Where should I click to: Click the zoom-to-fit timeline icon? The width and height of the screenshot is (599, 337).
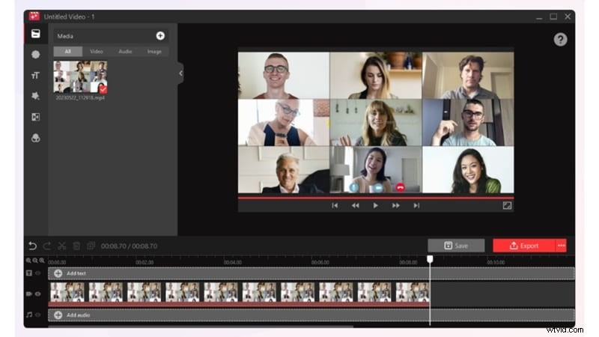click(42, 261)
